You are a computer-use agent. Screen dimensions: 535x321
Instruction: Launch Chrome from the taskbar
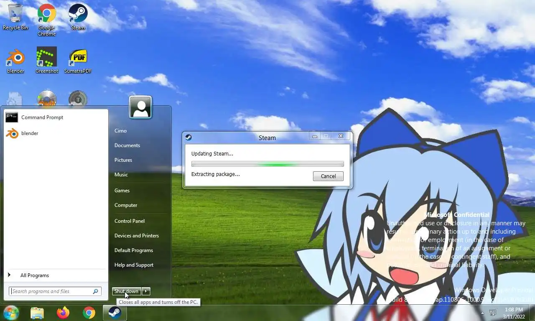click(89, 313)
